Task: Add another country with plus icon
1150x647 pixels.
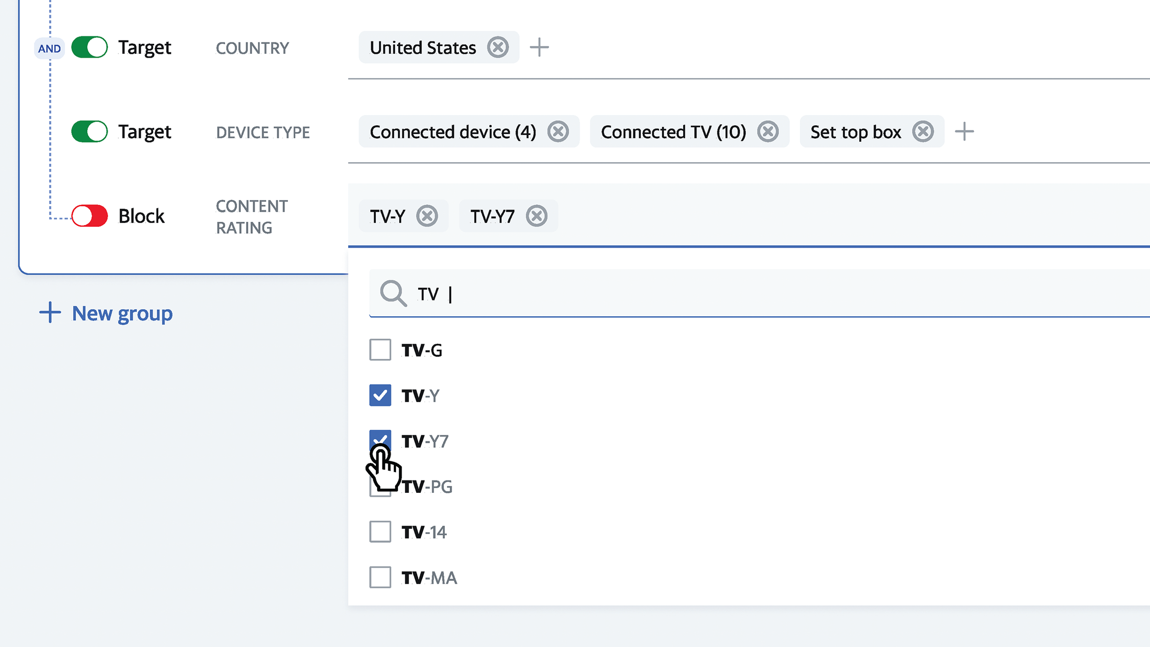Action: (x=539, y=47)
